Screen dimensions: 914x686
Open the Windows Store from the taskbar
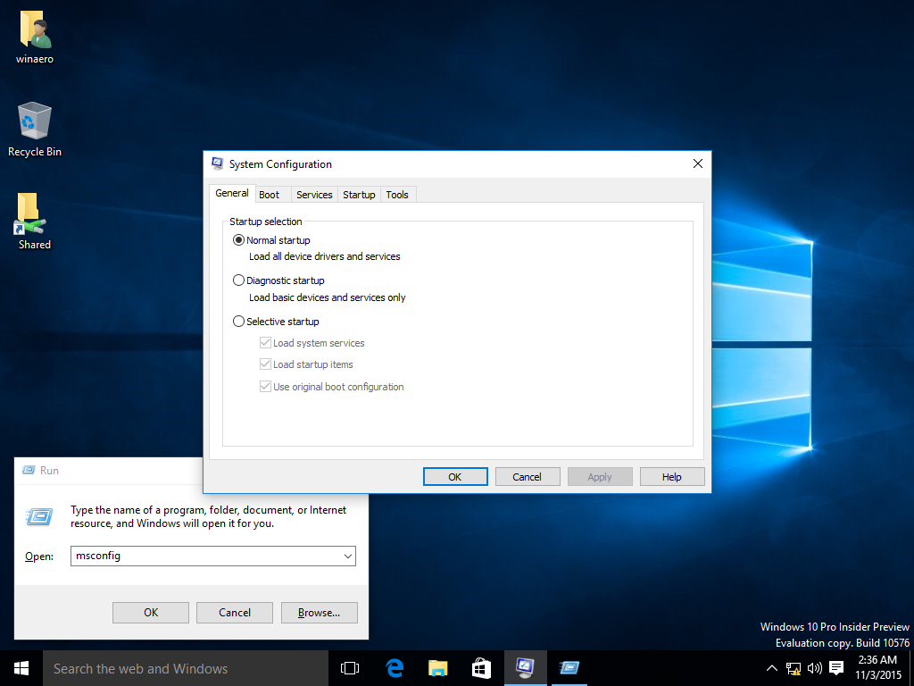click(x=481, y=667)
